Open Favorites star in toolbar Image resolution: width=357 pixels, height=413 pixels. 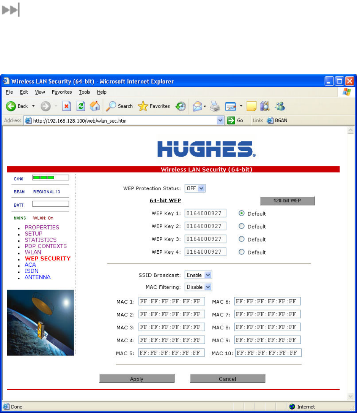point(154,106)
